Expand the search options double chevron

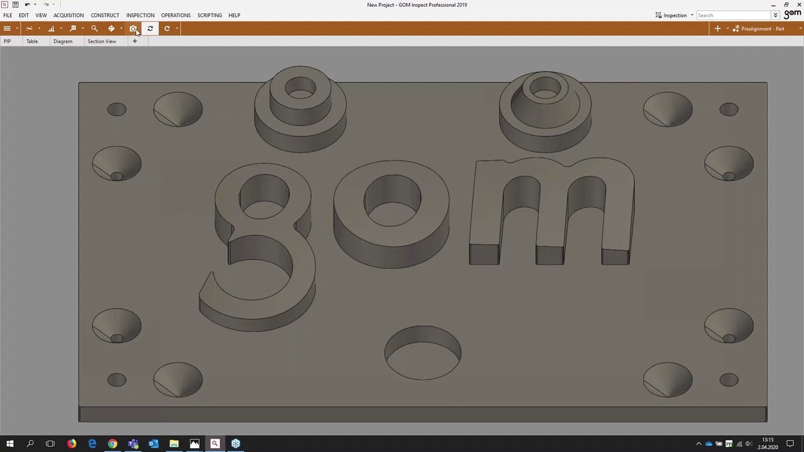(x=776, y=15)
